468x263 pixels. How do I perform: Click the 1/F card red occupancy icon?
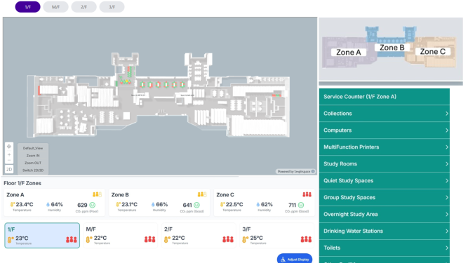[72, 239]
